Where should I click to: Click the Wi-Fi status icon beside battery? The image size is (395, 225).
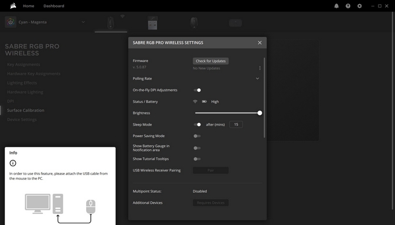tap(195, 102)
